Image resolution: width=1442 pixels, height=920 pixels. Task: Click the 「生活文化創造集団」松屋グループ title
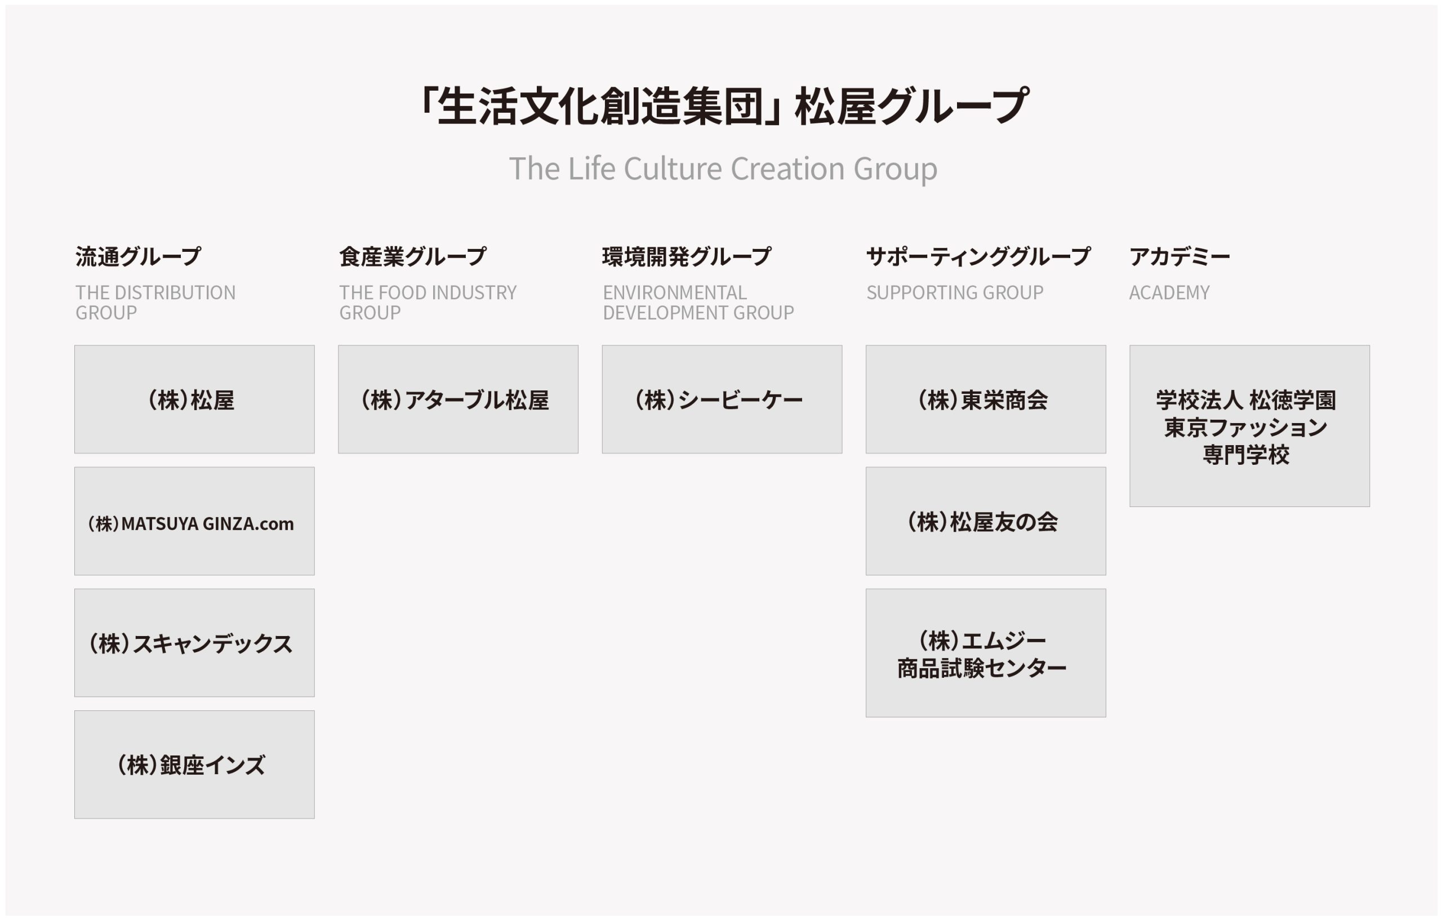click(723, 106)
